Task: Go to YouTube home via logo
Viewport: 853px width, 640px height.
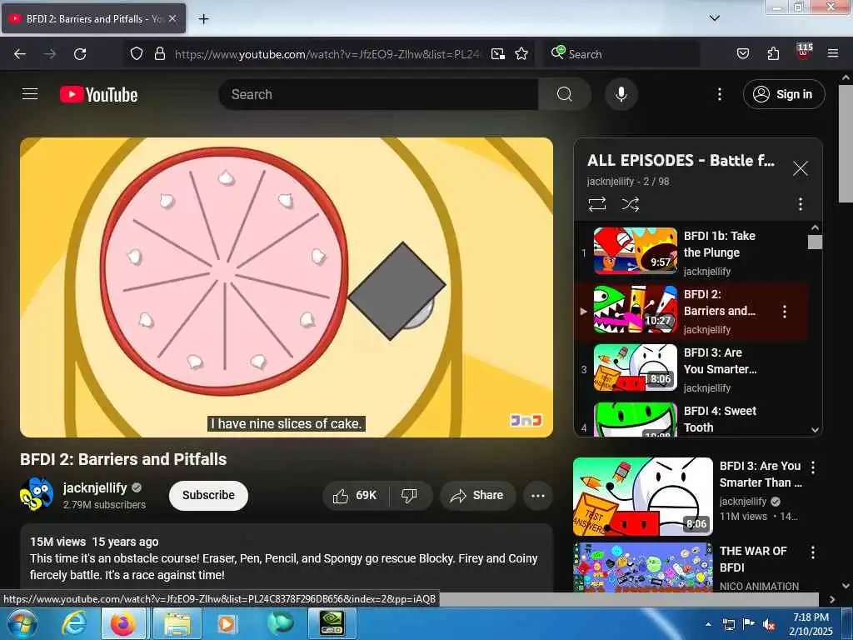Action: 98,94
